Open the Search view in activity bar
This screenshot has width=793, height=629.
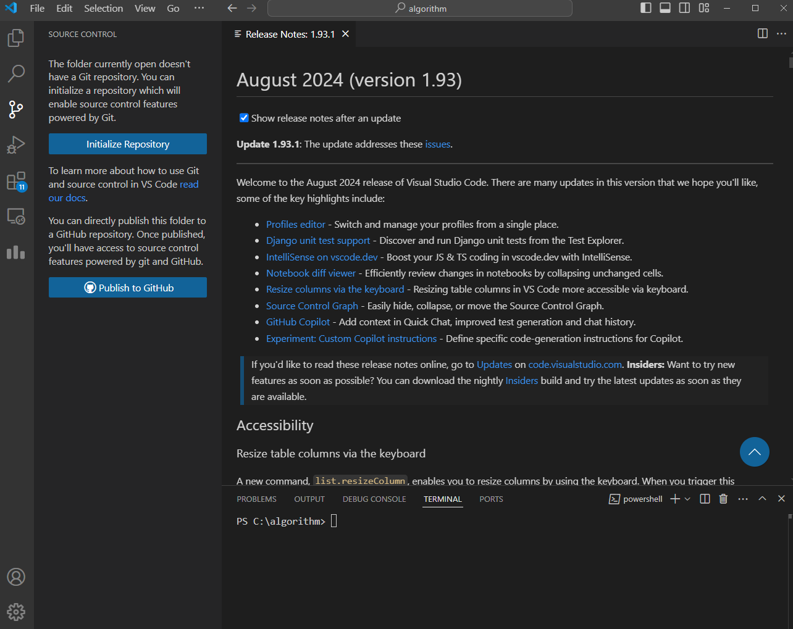click(16, 73)
